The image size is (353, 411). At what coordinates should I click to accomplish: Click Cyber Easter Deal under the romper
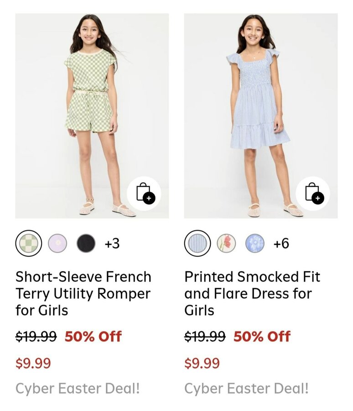(78, 389)
